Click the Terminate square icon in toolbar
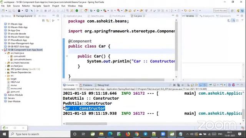Screen dimensions: 246x138 [x=45, y=11]
